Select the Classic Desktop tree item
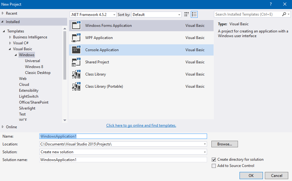 pyautogui.click(x=38, y=73)
